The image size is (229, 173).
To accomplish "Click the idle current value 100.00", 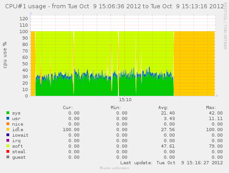I will (71, 130).
